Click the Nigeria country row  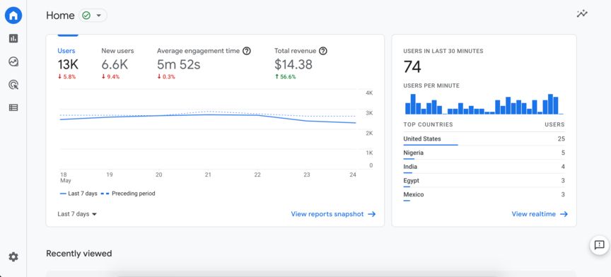pyautogui.click(x=484, y=153)
